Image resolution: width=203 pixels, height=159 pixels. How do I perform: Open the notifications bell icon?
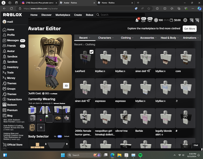(x=137, y=20)
